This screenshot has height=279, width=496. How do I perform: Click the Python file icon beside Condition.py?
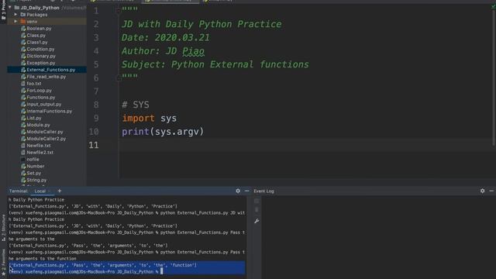[x=23, y=49]
